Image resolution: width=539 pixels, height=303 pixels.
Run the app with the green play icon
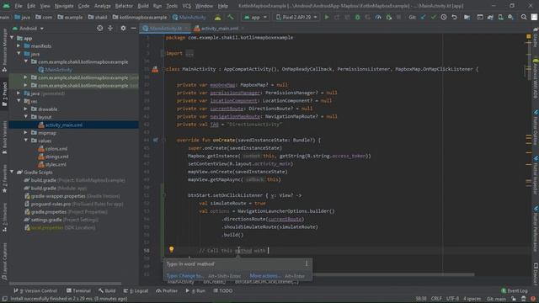tap(327, 17)
